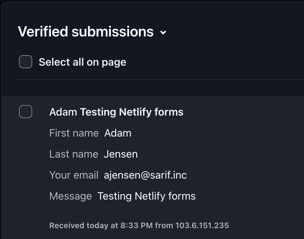Click the message value Testing Netlify forms

(146, 196)
